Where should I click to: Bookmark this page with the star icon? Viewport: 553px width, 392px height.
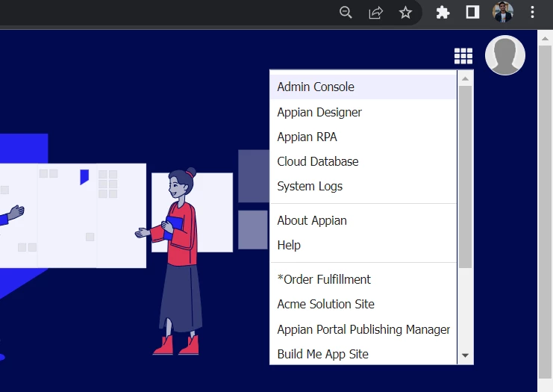405,13
